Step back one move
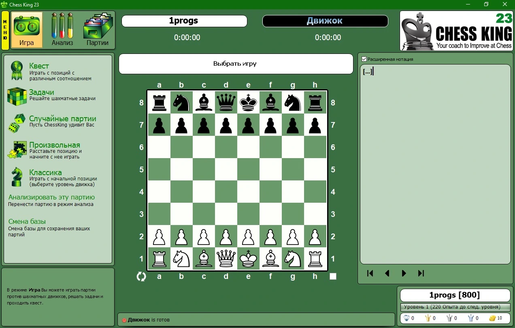This screenshot has height=328, width=515. click(x=387, y=273)
